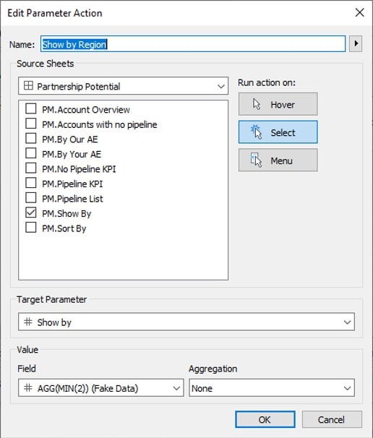
Task: Click the Name text field
Action: pyautogui.click(x=193, y=43)
